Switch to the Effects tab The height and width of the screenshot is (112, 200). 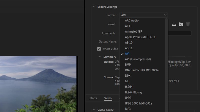pos(93,98)
